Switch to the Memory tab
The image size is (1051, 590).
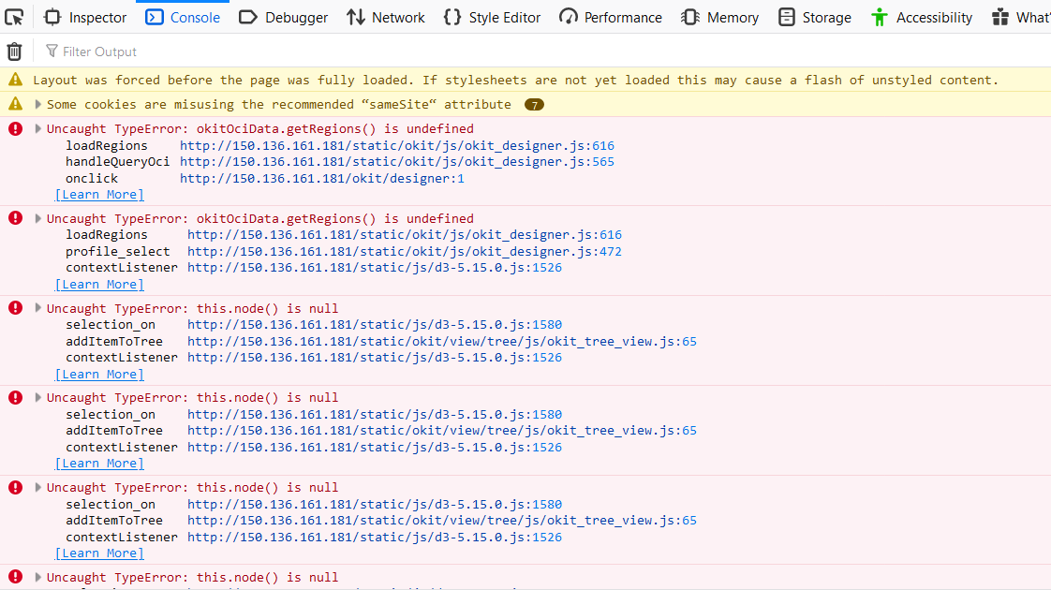click(720, 18)
